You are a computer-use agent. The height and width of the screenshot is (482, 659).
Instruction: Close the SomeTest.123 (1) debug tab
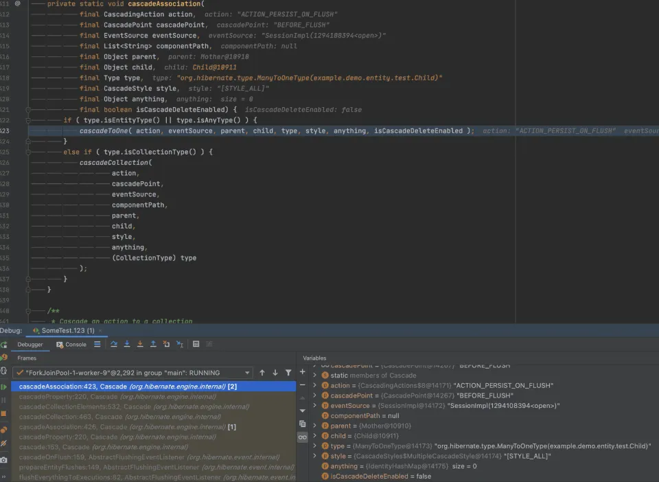(x=100, y=331)
